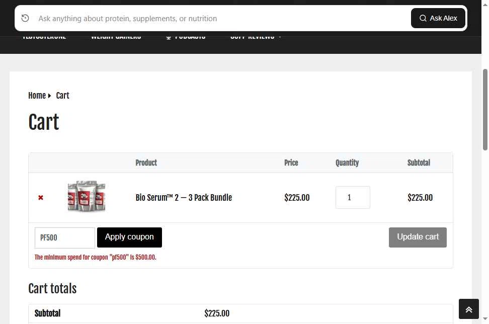Open the Bio Serum 2 — 3 Pack Bundle link
Screen dimensions: 489x324
click(184, 197)
